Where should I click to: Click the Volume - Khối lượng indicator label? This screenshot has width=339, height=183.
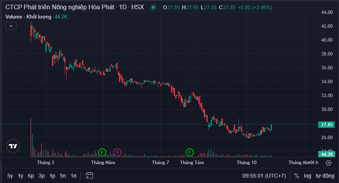click(29, 17)
